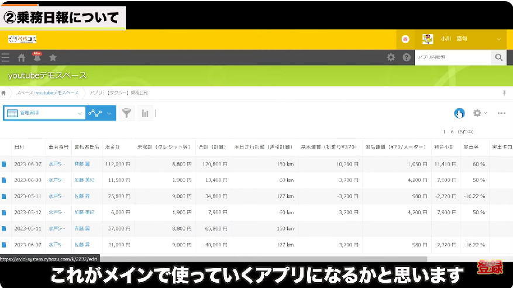This screenshot has width=513, height=288.
Task: Expand the user account menu
Action: coord(499,39)
